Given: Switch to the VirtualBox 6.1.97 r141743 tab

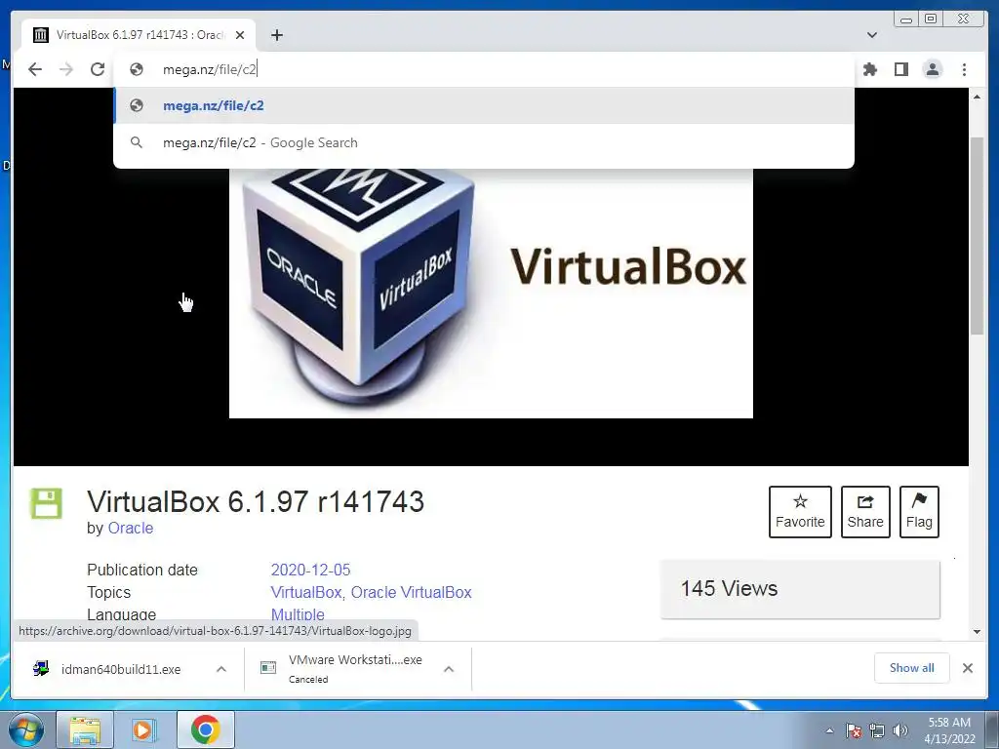Looking at the screenshot, I should pos(139,35).
